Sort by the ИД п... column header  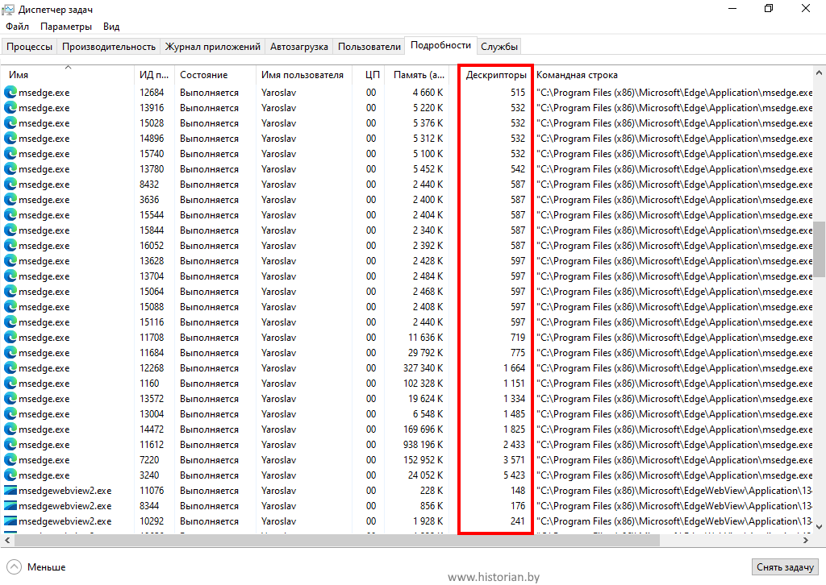154,75
